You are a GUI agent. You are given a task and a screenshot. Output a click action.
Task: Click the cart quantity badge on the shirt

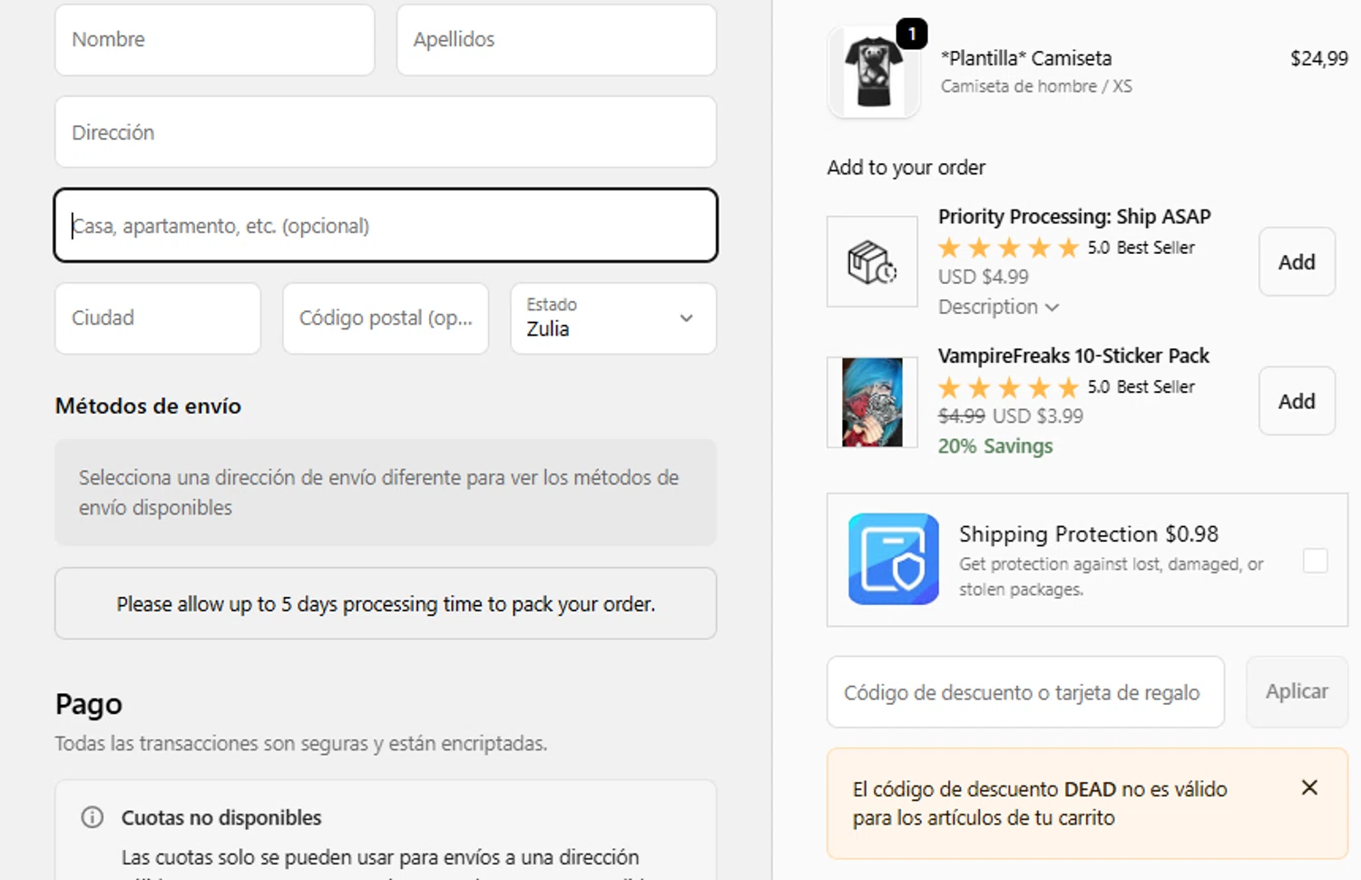tap(912, 34)
